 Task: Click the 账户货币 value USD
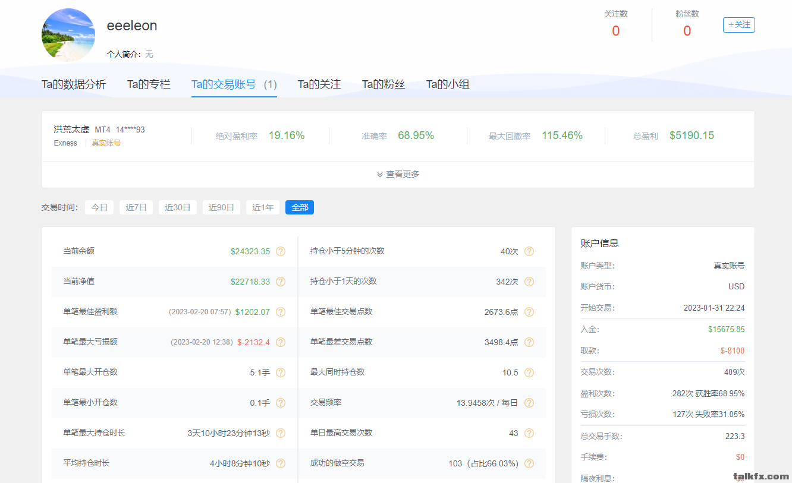coord(737,286)
